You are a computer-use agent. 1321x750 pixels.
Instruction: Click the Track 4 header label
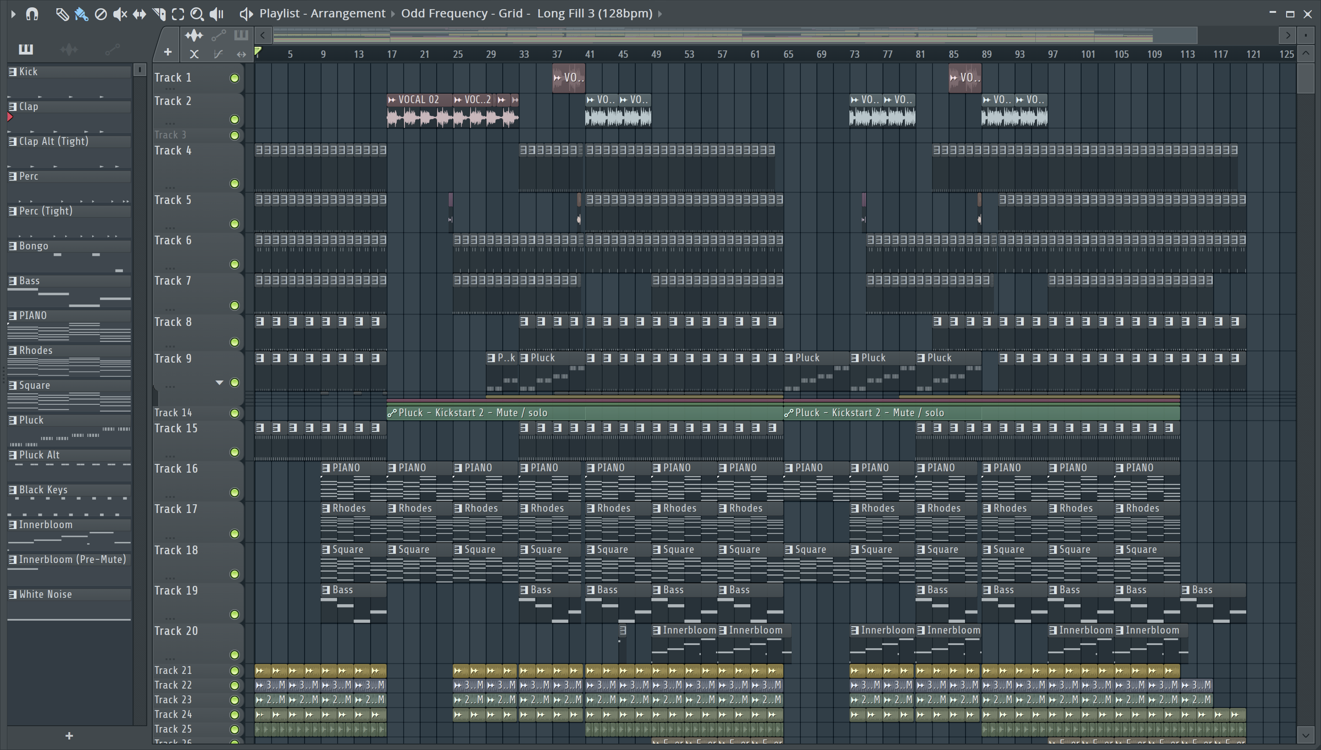[173, 151]
